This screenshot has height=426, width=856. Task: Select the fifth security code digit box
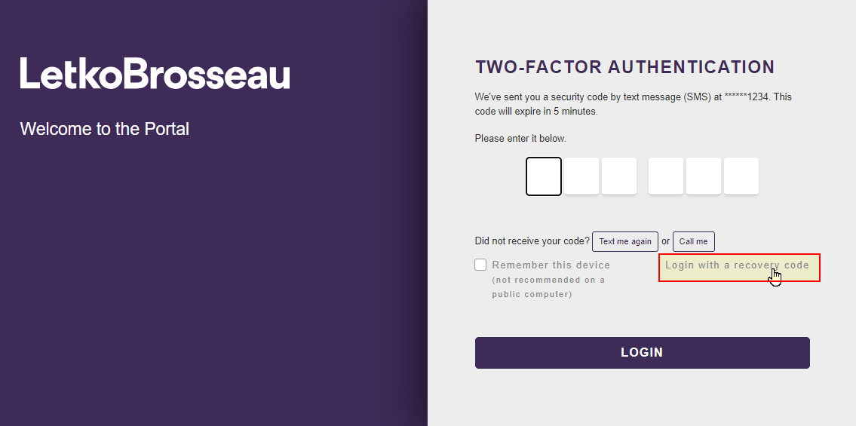tap(704, 176)
